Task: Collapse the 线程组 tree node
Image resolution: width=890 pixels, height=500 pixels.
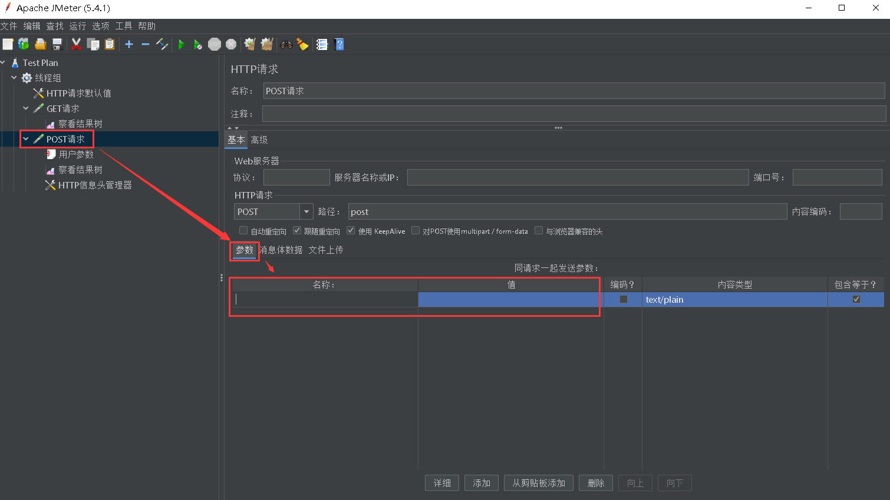Action: click(x=14, y=78)
